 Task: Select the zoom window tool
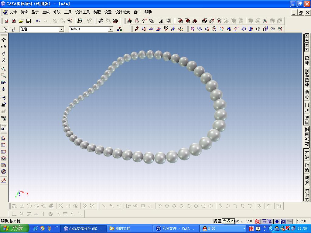coord(4,76)
